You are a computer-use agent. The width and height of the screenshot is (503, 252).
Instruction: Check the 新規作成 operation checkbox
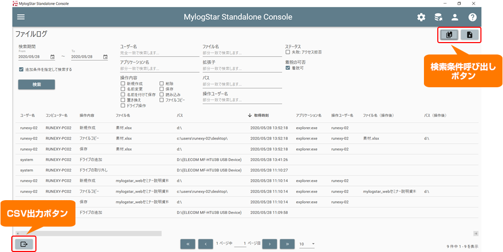pos(123,83)
